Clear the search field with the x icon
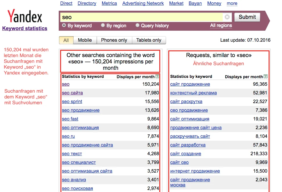This screenshot has height=192, width=282. (227, 17)
